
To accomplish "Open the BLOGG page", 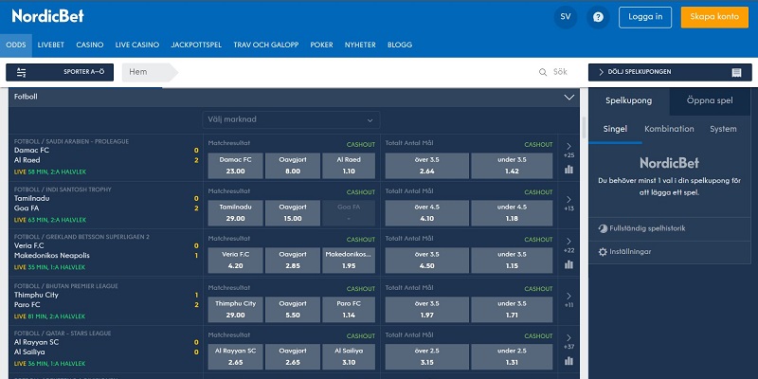I will 400,45.
